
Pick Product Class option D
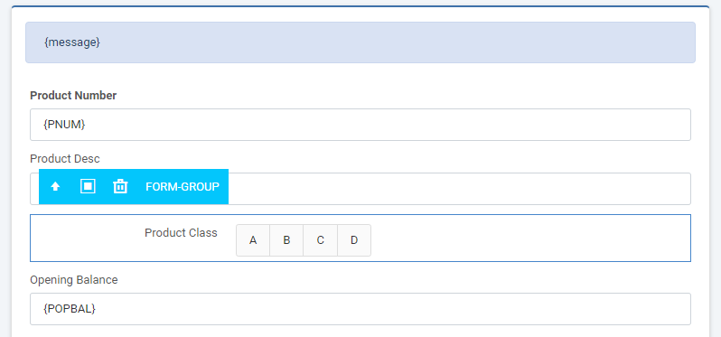pos(354,240)
